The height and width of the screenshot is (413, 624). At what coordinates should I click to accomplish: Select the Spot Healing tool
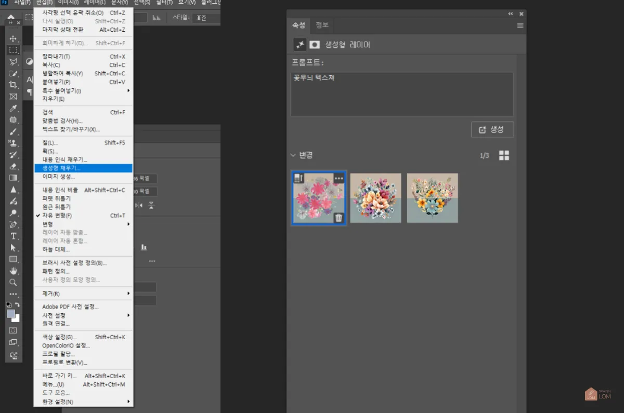[x=14, y=119]
